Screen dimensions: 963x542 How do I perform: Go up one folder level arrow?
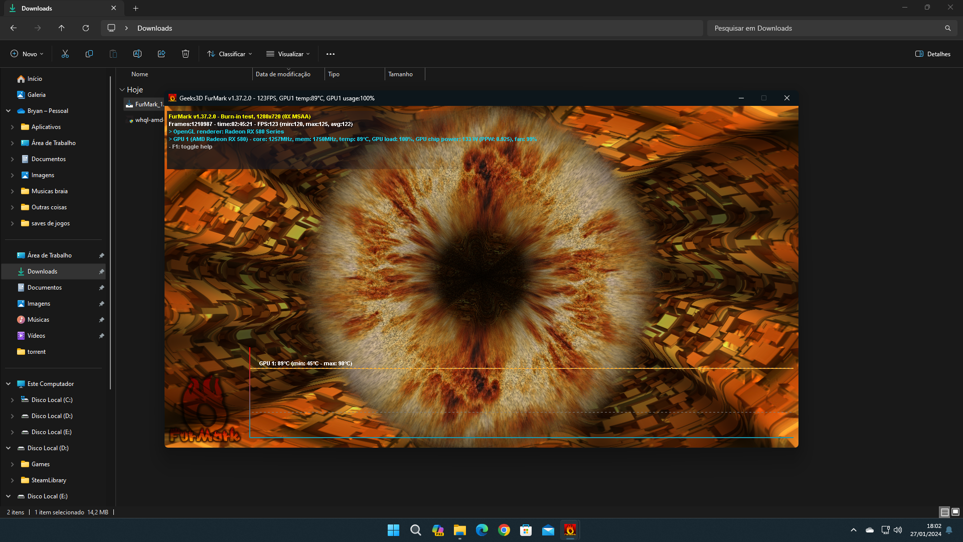[62, 28]
